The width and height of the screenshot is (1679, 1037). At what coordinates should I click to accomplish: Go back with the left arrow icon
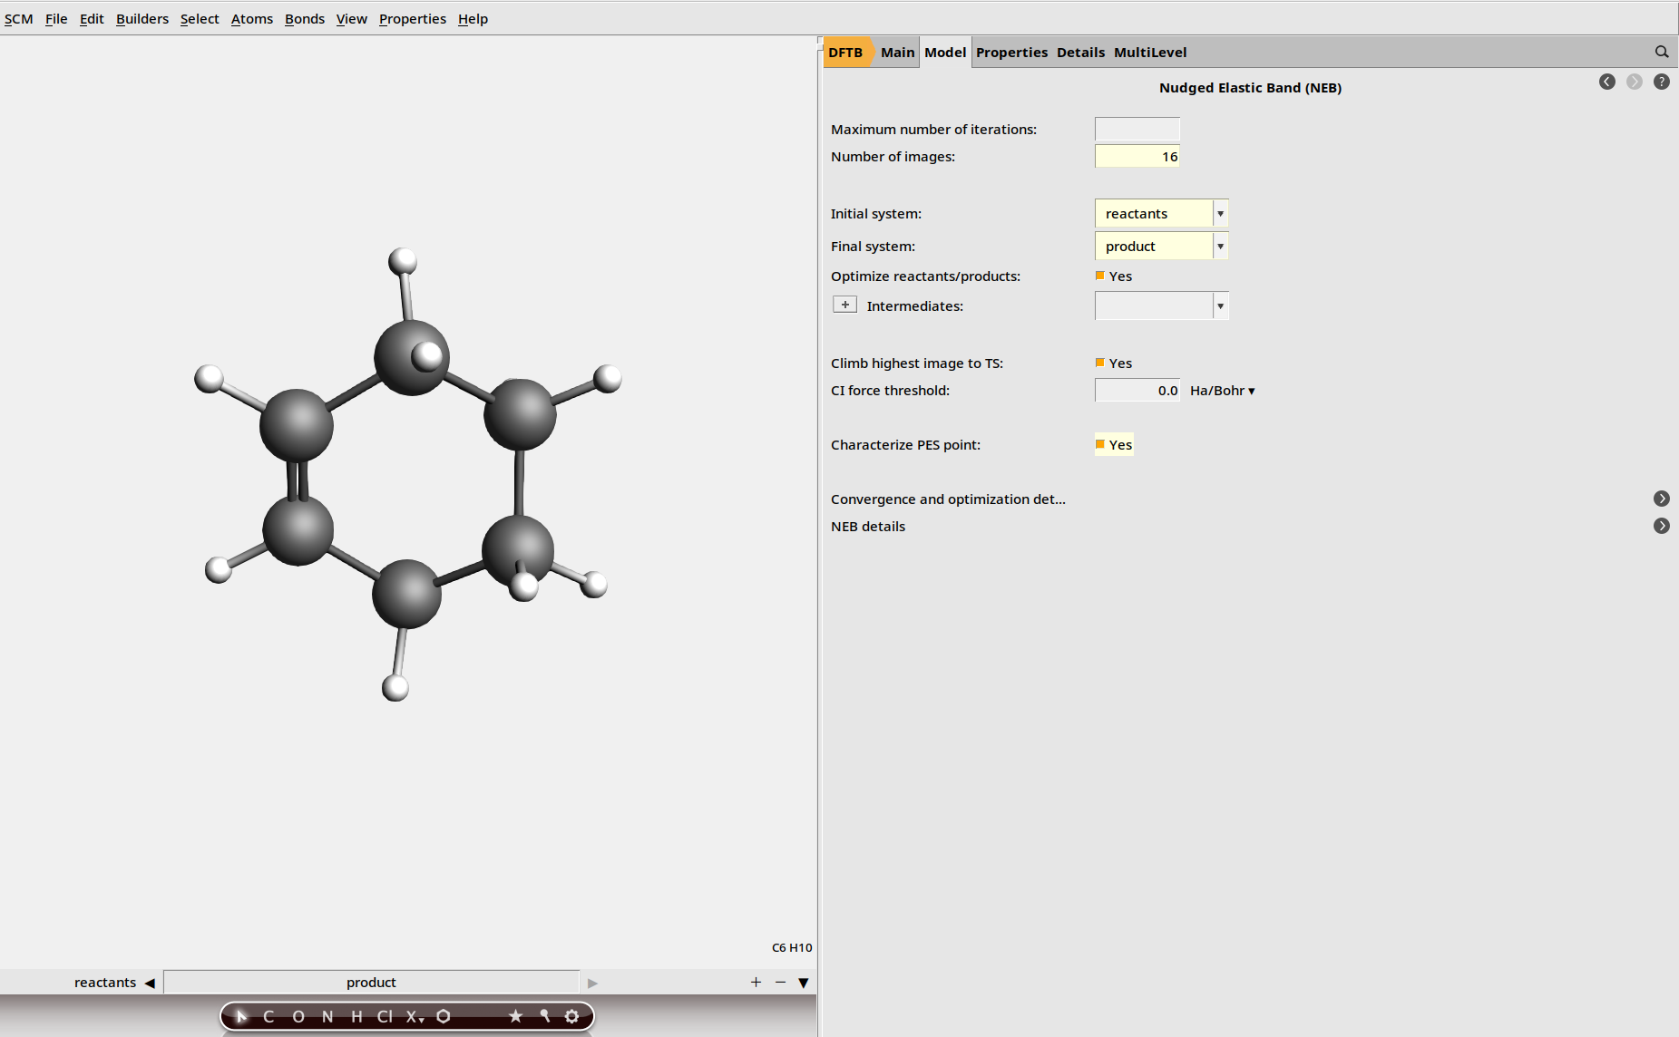coord(1606,82)
